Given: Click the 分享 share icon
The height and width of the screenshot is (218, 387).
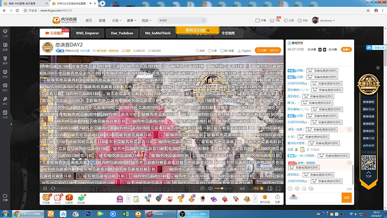Looking at the screenshot, I should tap(212, 51).
